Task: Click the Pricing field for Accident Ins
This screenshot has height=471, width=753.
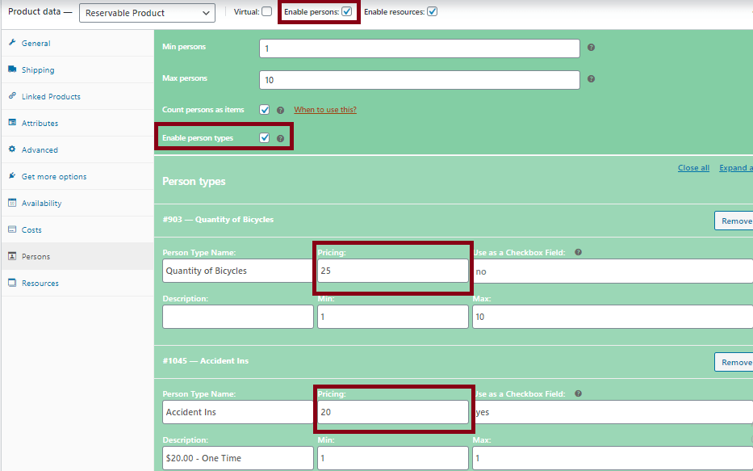Action: (392, 412)
